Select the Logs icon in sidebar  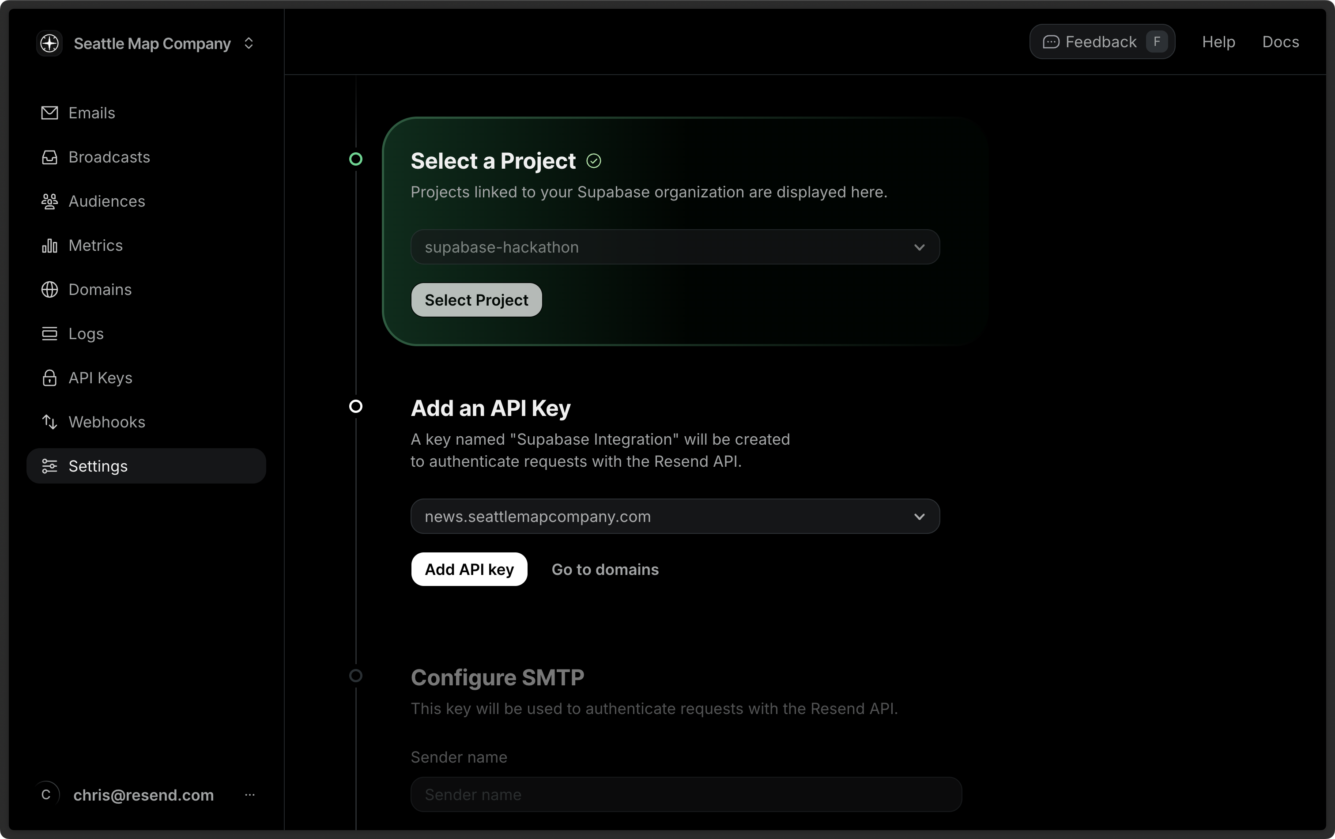coord(49,333)
